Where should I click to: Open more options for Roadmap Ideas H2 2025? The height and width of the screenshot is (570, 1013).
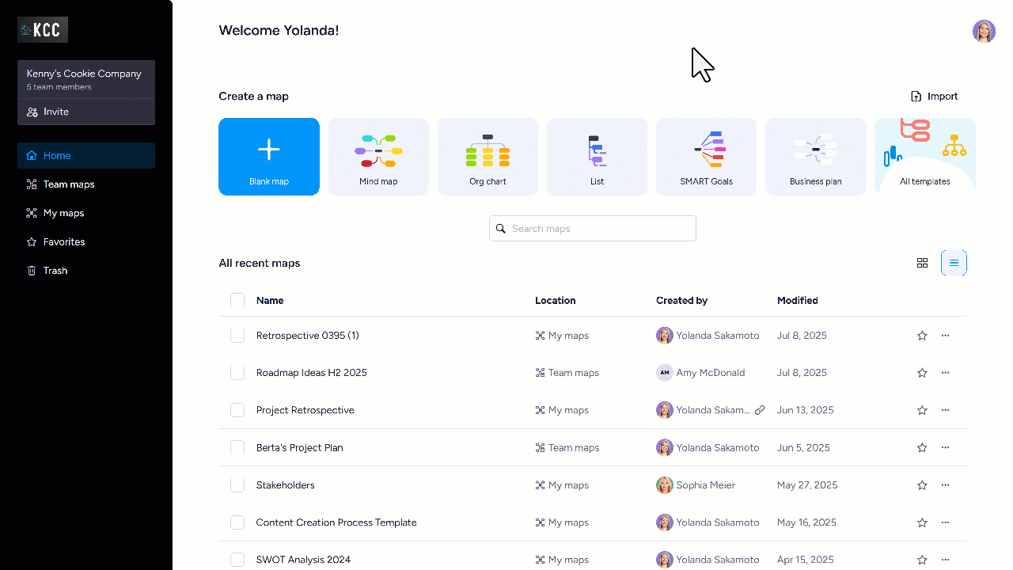945,373
